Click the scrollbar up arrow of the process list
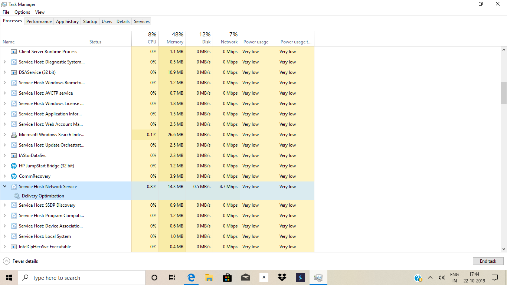Viewport: 507px width, 285px height. pyautogui.click(x=504, y=50)
